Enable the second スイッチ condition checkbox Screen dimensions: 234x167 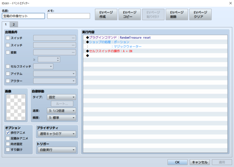(8, 45)
